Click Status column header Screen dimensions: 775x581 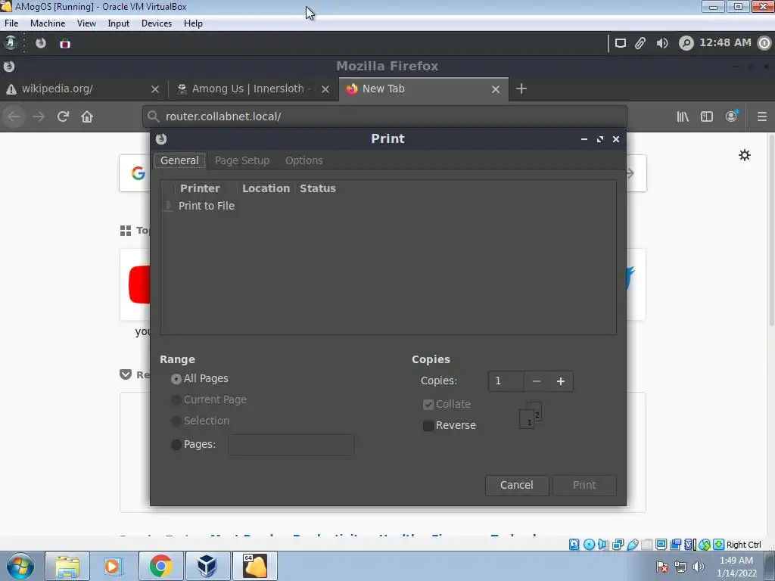pyautogui.click(x=318, y=188)
